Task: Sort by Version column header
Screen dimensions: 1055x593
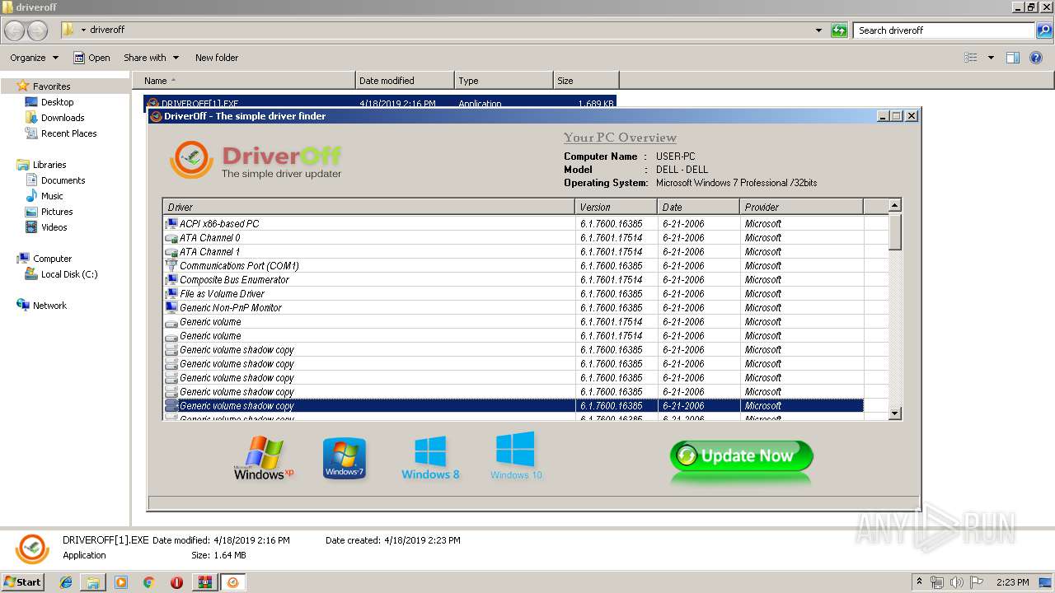Action: pyautogui.click(x=616, y=207)
